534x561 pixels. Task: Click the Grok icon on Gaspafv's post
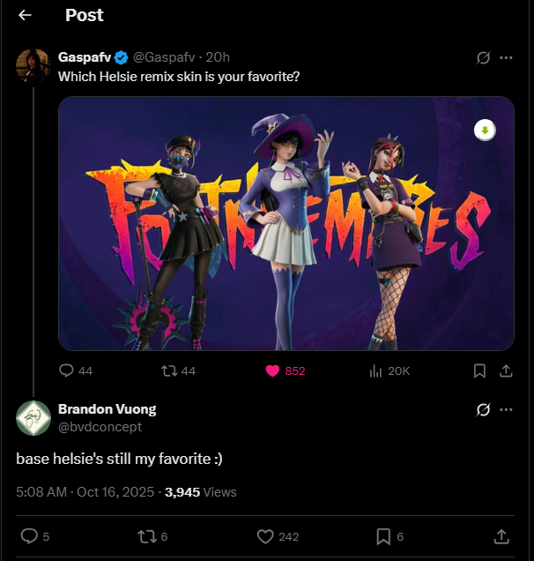483,57
